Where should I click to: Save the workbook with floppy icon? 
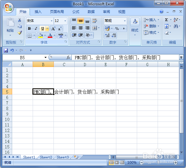pos(6,51)
